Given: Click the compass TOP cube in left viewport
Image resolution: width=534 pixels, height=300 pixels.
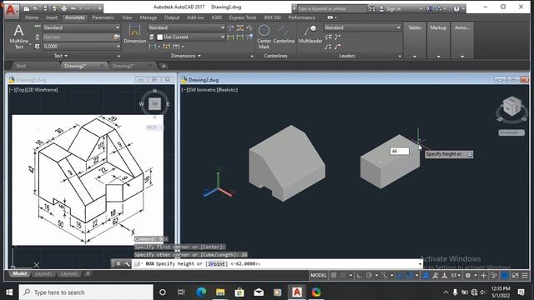Looking at the screenshot, I should coord(154,103).
